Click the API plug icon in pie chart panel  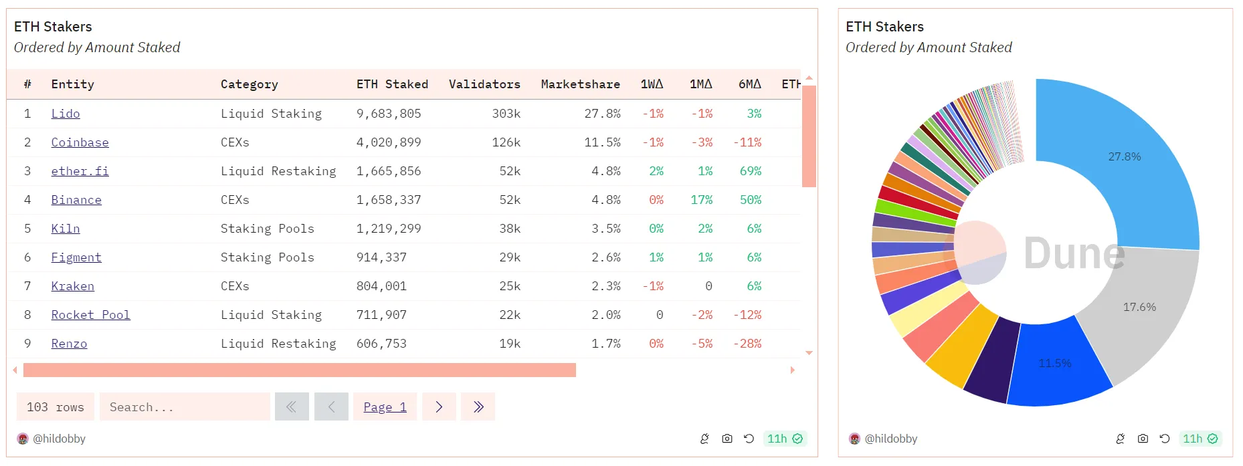click(x=1120, y=439)
